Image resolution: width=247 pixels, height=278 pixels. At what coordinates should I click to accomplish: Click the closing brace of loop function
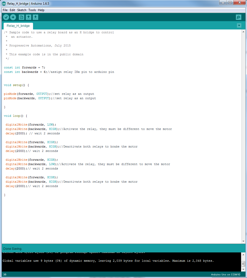pos(5,195)
